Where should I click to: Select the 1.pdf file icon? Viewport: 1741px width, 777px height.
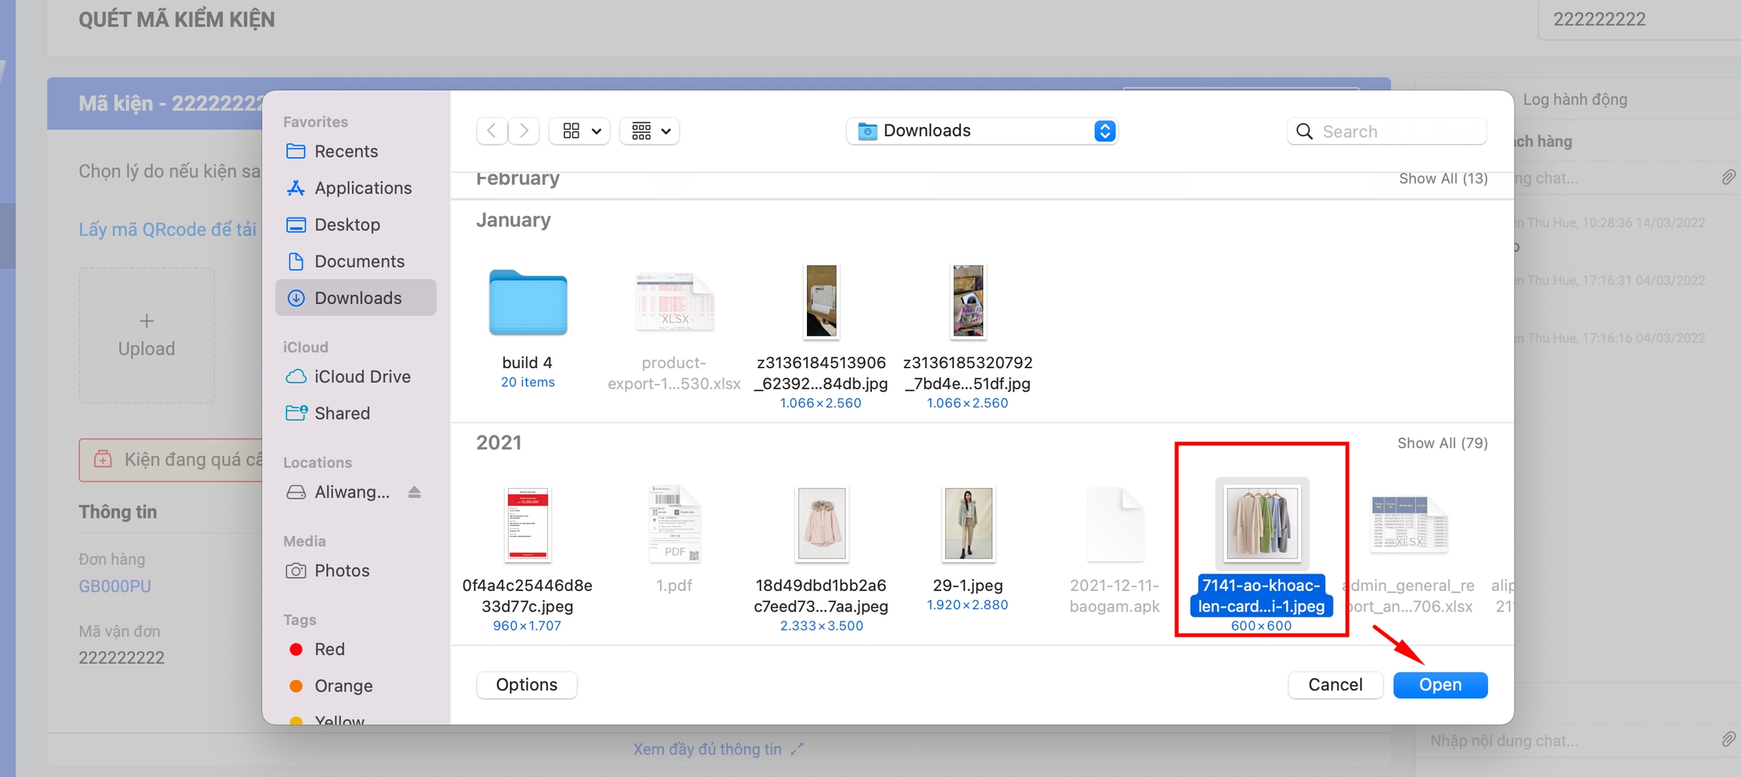tap(674, 525)
